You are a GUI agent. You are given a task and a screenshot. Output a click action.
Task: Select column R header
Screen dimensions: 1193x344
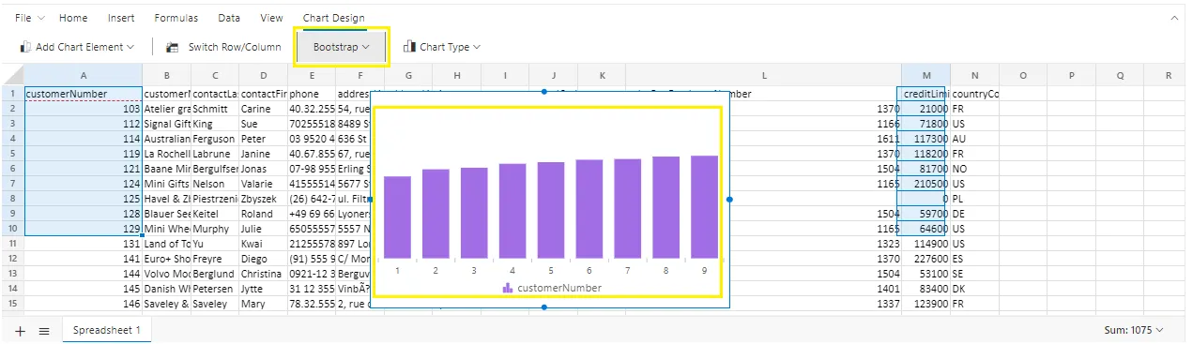click(1169, 75)
